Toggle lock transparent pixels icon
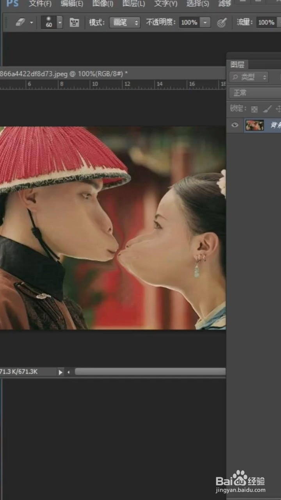The image size is (281, 500). pos(254,109)
